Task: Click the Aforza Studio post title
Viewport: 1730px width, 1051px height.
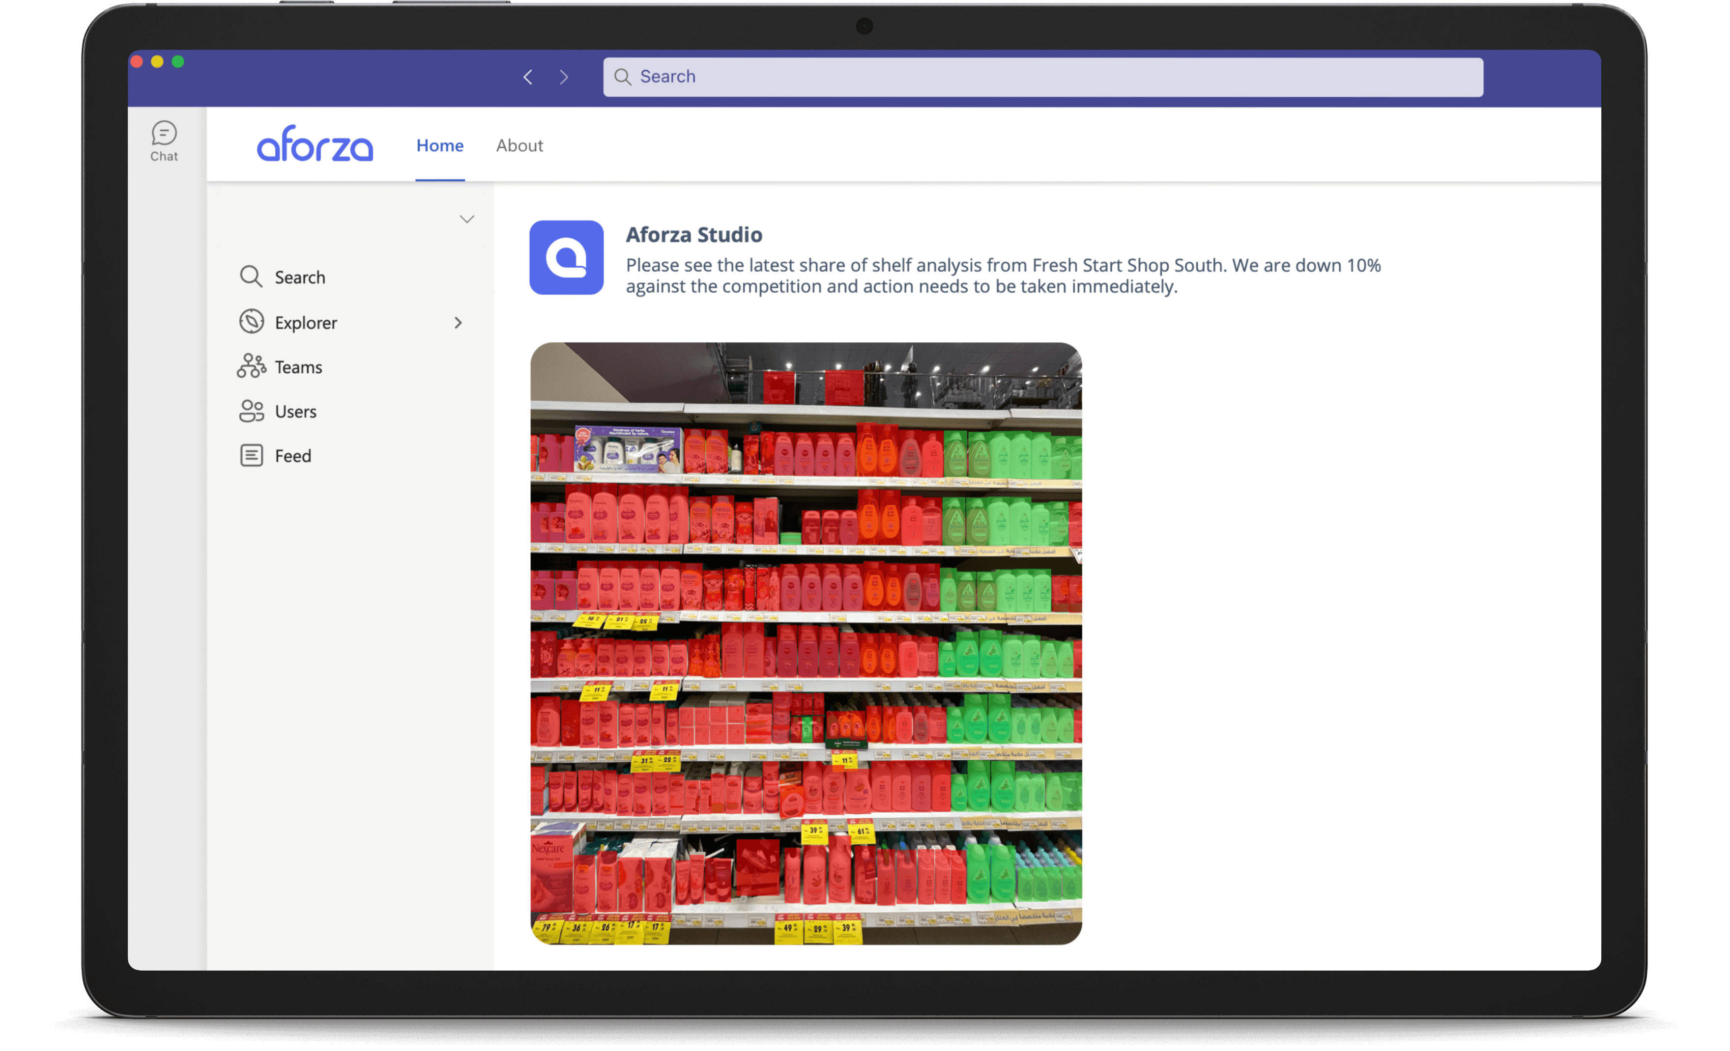Action: pos(693,234)
